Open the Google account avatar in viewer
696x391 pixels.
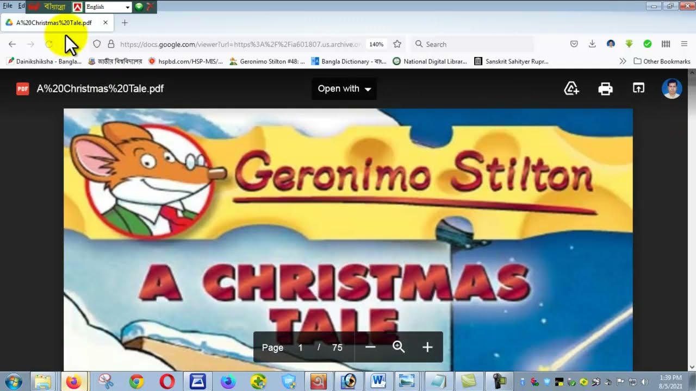(672, 89)
